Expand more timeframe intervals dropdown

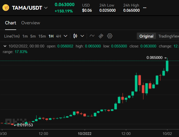(65, 36)
